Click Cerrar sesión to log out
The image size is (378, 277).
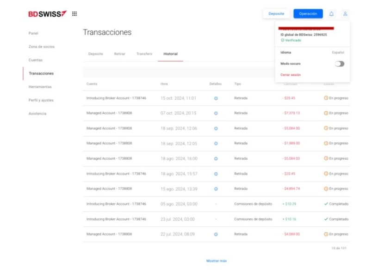pyautogui.click(x=291, y=75)
